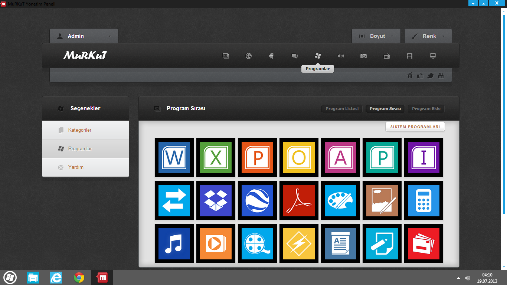507x285 pixels.
Task: Open the monitor screen section
Action: tap(433, 56)
